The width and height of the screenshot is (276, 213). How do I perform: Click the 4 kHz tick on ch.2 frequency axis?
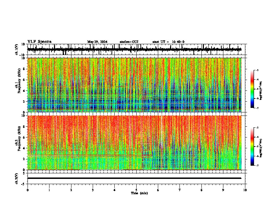(24, 148)
